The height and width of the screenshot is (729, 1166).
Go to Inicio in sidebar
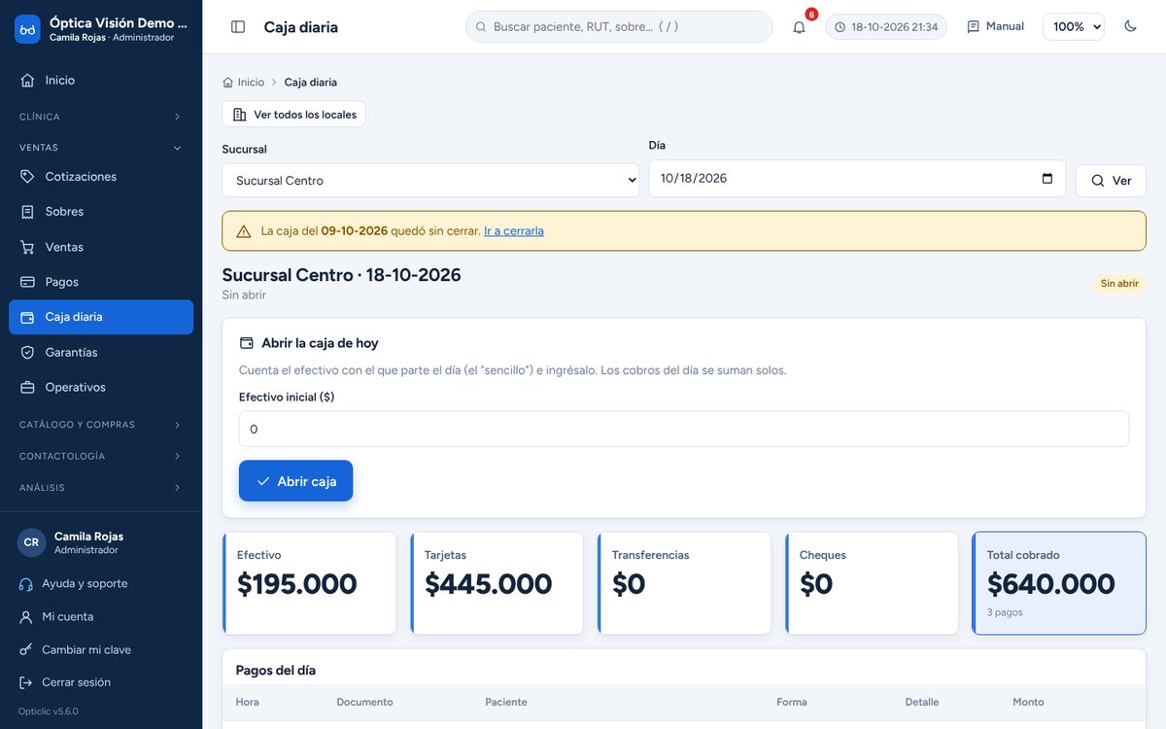tap(101, 81)
